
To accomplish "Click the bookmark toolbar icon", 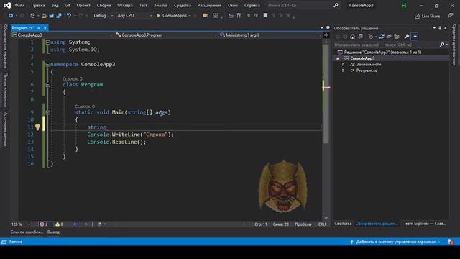I will [x=265, y=16].
